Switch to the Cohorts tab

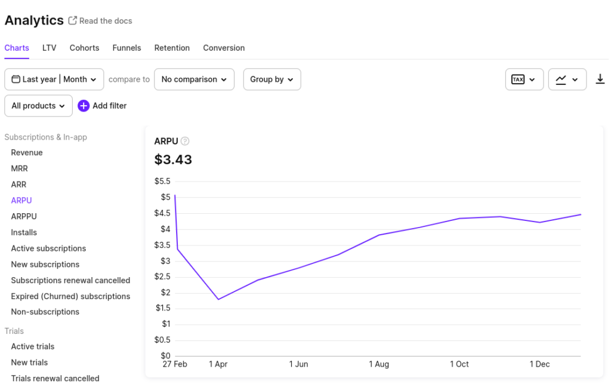84,48
